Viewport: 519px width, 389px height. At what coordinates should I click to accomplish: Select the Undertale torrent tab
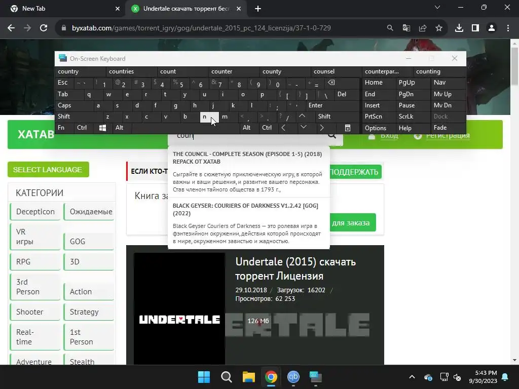187,9
